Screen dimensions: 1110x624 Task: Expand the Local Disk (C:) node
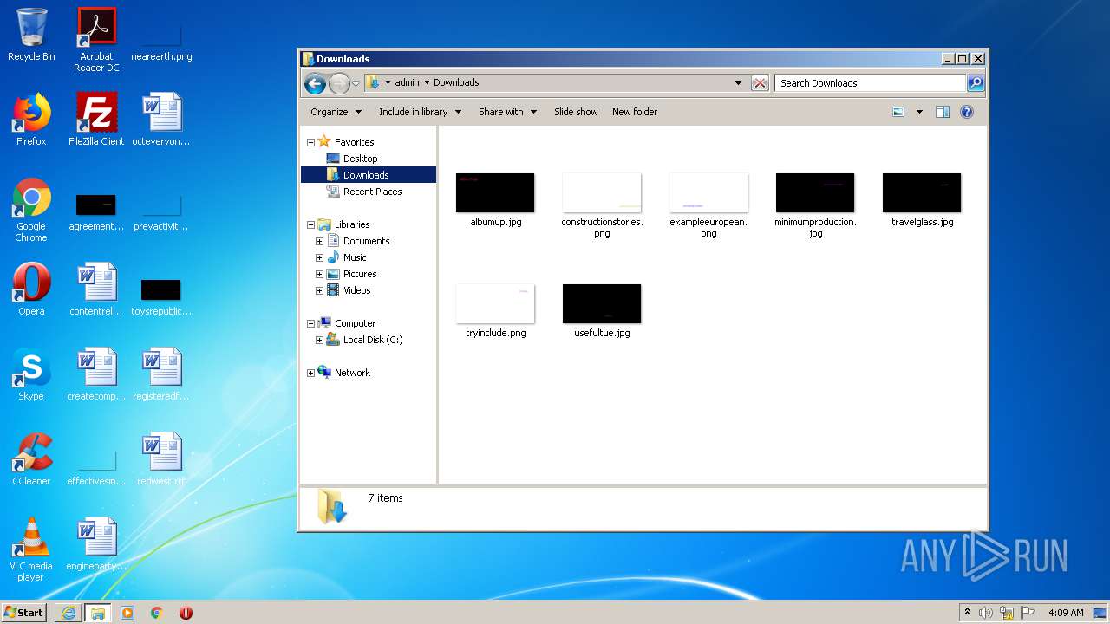click(x=319, y=340)
